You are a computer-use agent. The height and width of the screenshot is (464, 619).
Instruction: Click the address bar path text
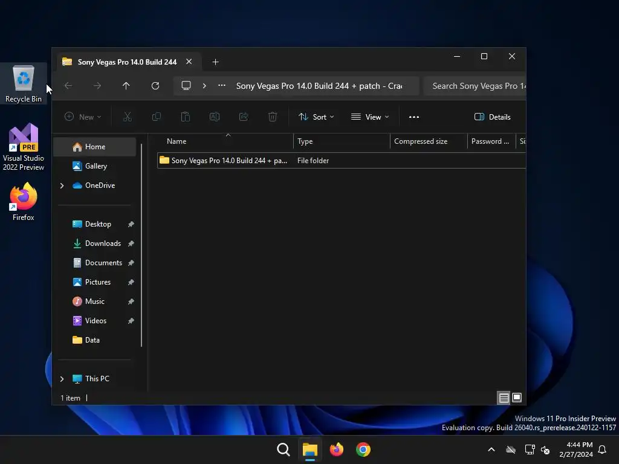click(319, 86)
